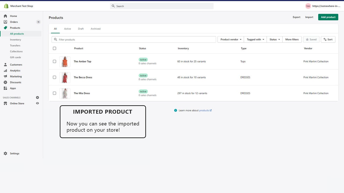Add a sales channel with plus icon
This screenshot has width=344, height=193.
(x=37, y=98)
